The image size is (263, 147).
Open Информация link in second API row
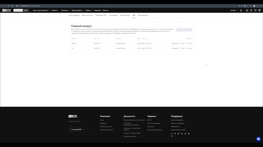click(175, 48)
